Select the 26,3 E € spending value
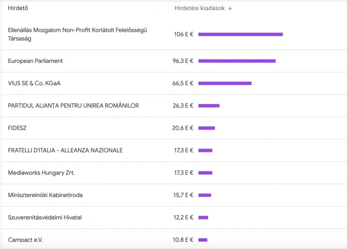 pyautogui.click(x=183, y=106)
